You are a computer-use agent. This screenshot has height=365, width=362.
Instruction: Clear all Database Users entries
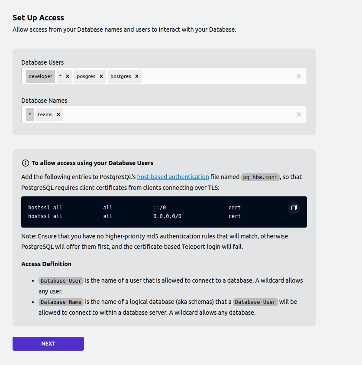pos(299,76)
